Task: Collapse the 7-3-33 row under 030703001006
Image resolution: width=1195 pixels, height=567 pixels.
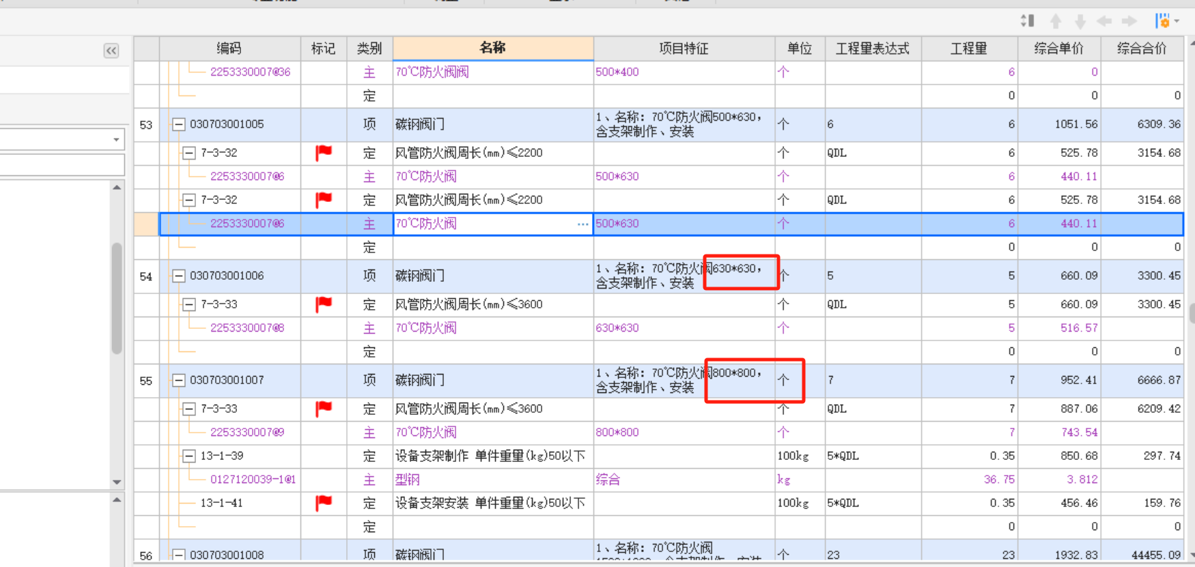Action: click(x=189, y=304)
